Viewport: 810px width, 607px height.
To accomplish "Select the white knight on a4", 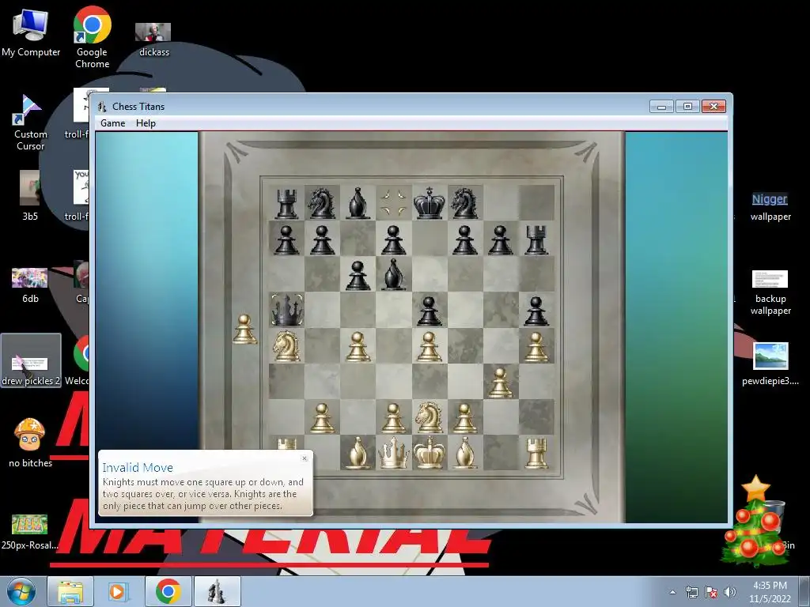I will 286,345.
